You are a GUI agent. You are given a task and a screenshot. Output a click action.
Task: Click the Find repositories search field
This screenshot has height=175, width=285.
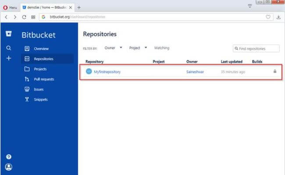click(x=256, y=49)
